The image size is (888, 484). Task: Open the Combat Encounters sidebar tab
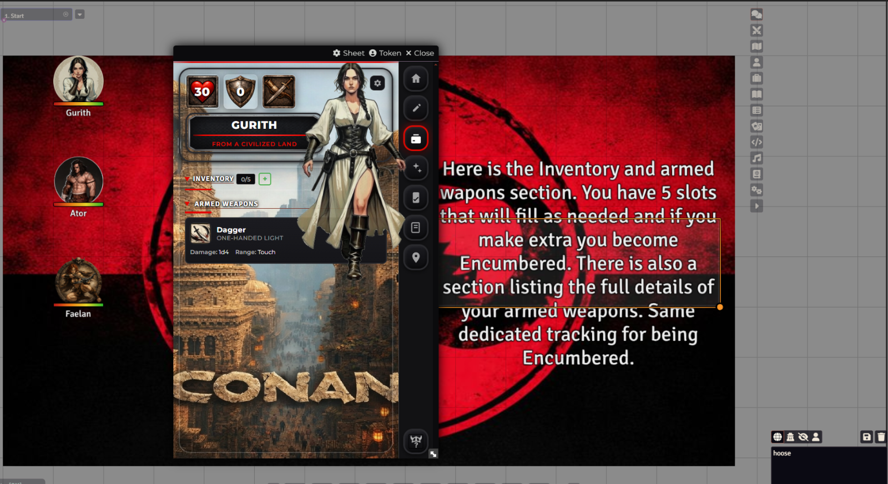756,31
